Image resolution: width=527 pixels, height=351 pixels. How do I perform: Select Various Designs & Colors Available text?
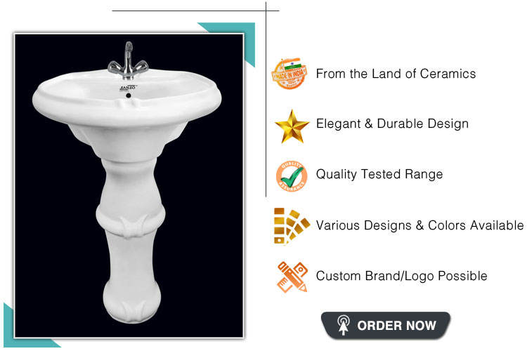click(419, 225)
